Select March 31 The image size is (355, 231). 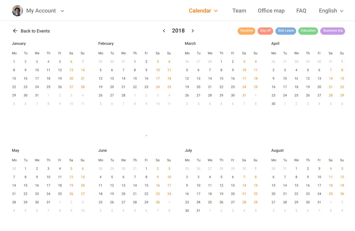pyautogui.click(x=244, y=95)
